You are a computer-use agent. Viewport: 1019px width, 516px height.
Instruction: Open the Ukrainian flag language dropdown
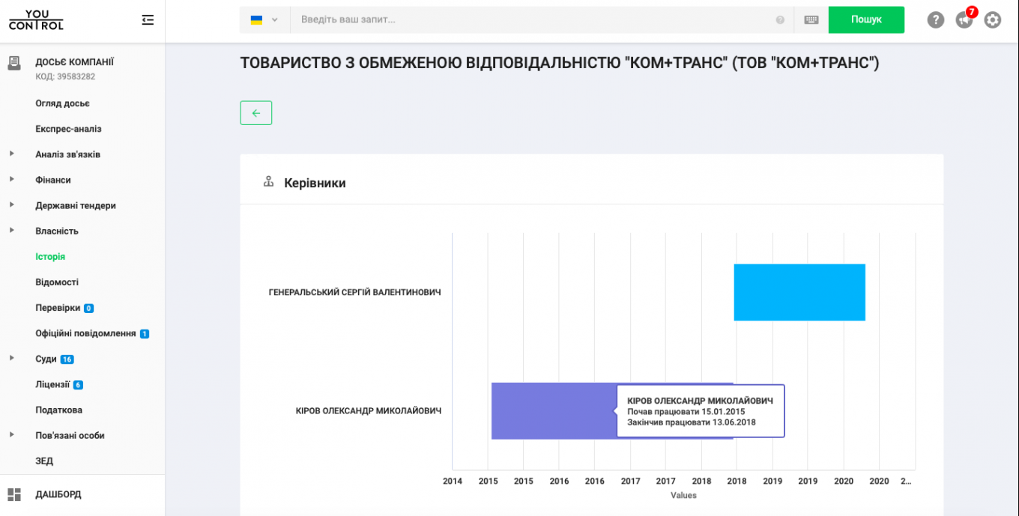click(264, 20)
